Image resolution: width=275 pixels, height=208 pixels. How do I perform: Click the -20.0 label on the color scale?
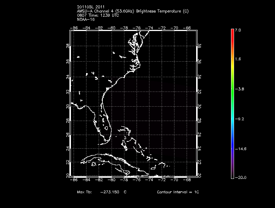[x=240, y=177]
